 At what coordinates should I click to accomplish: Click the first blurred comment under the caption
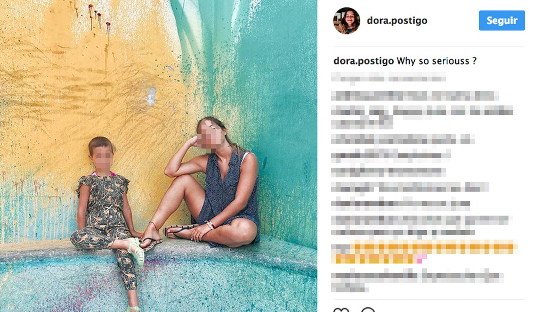(x=388, y=78)
